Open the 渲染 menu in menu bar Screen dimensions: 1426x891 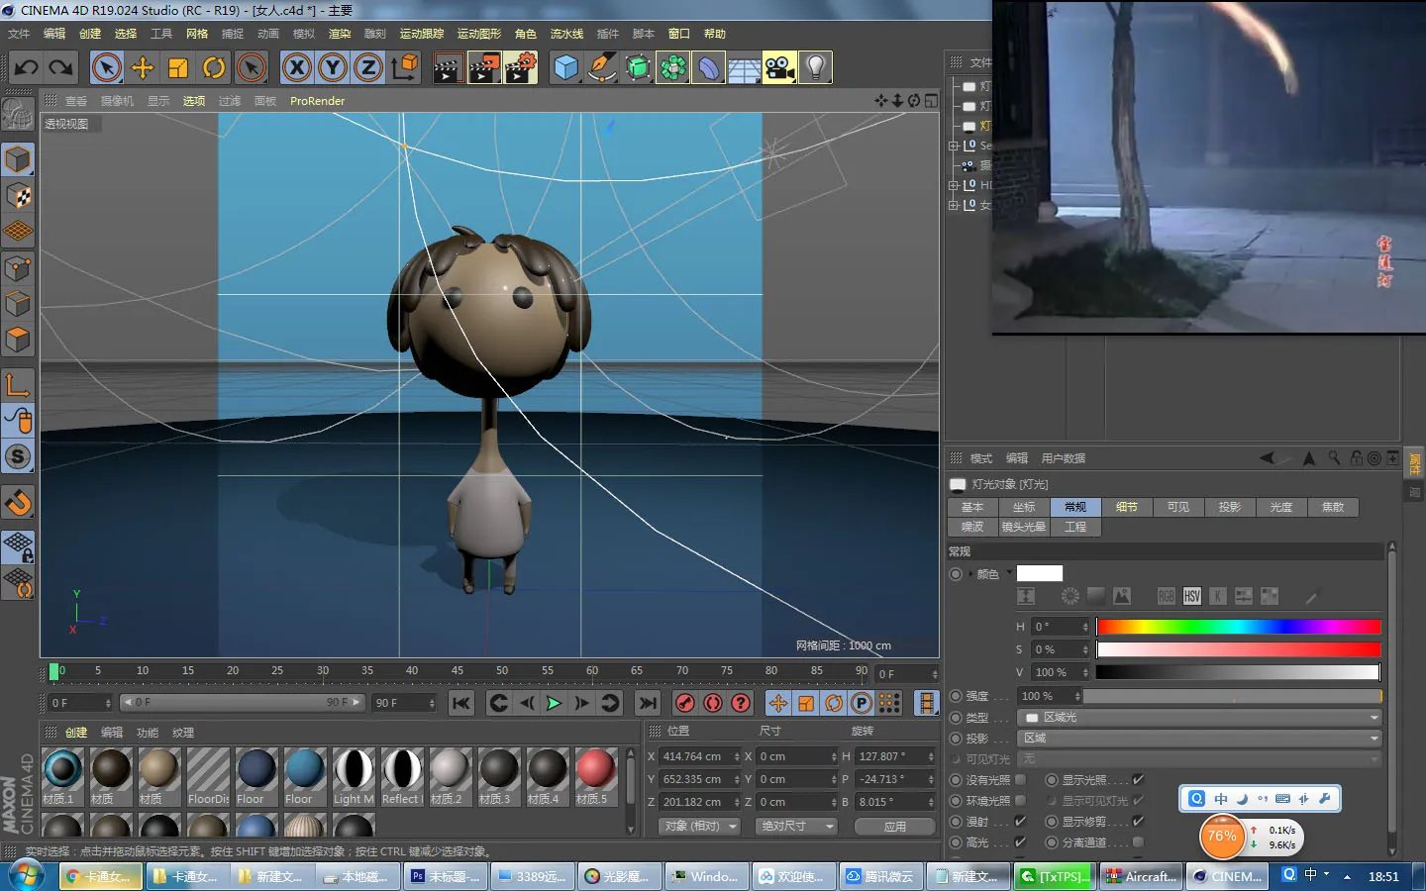[x=340, y=34]
